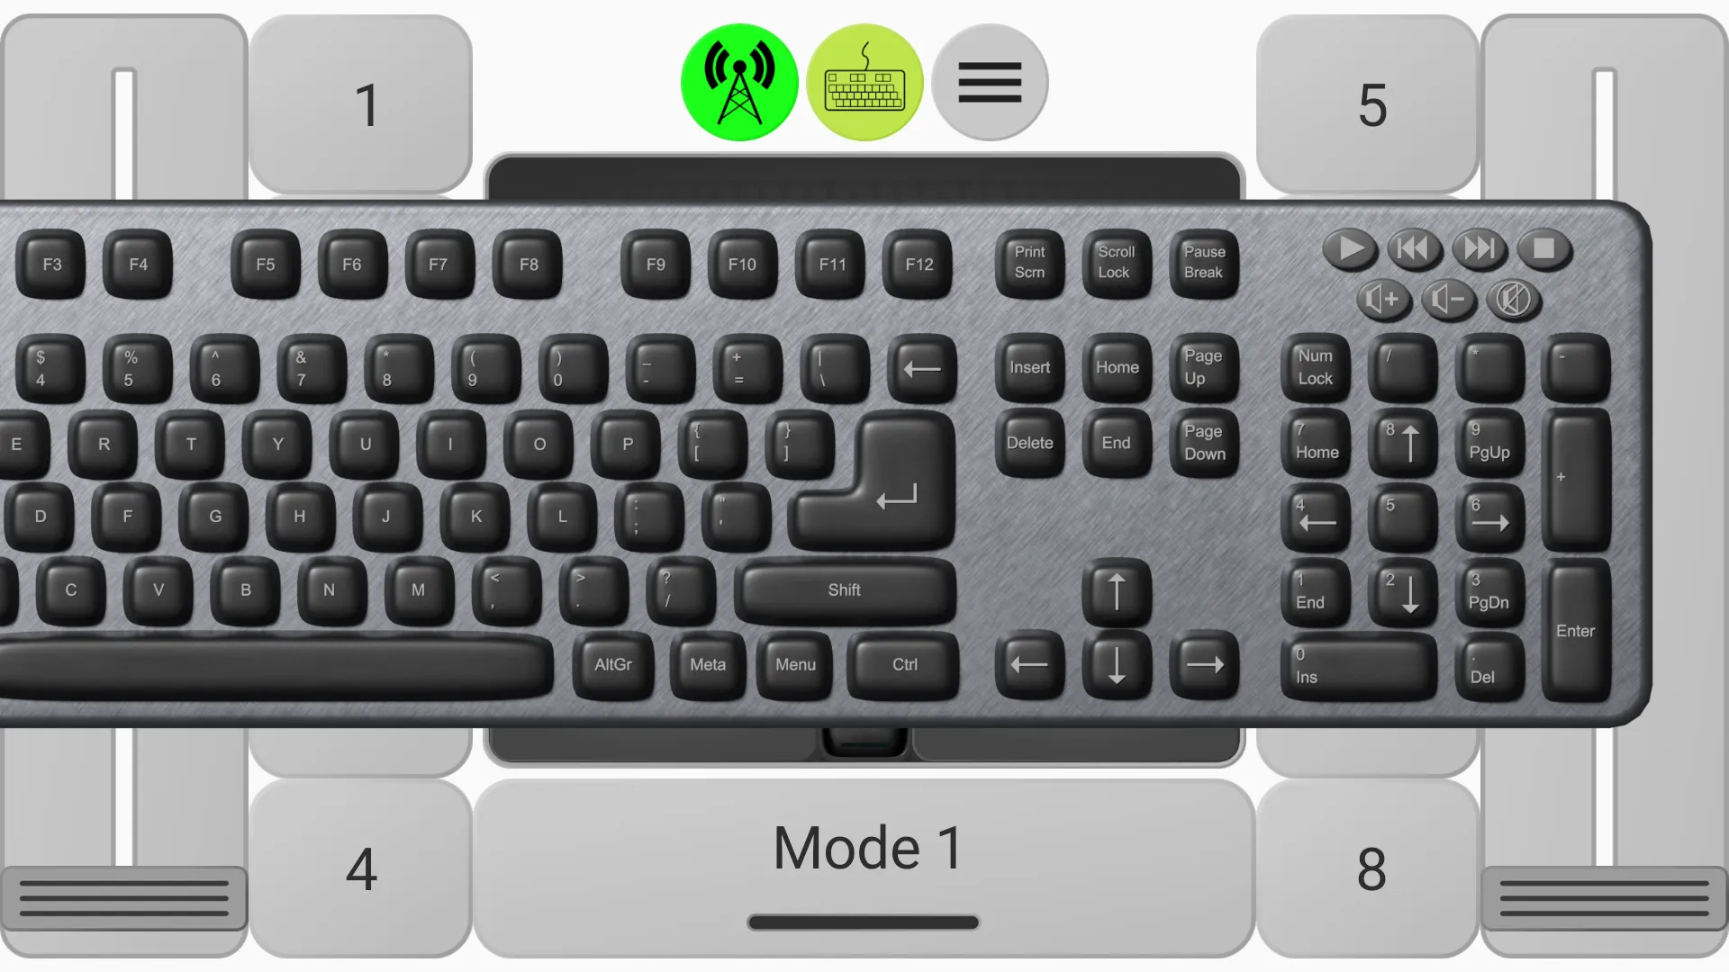Press the Fast Forward media control button
This screenshot has width=1729, height=972.
1477,249
